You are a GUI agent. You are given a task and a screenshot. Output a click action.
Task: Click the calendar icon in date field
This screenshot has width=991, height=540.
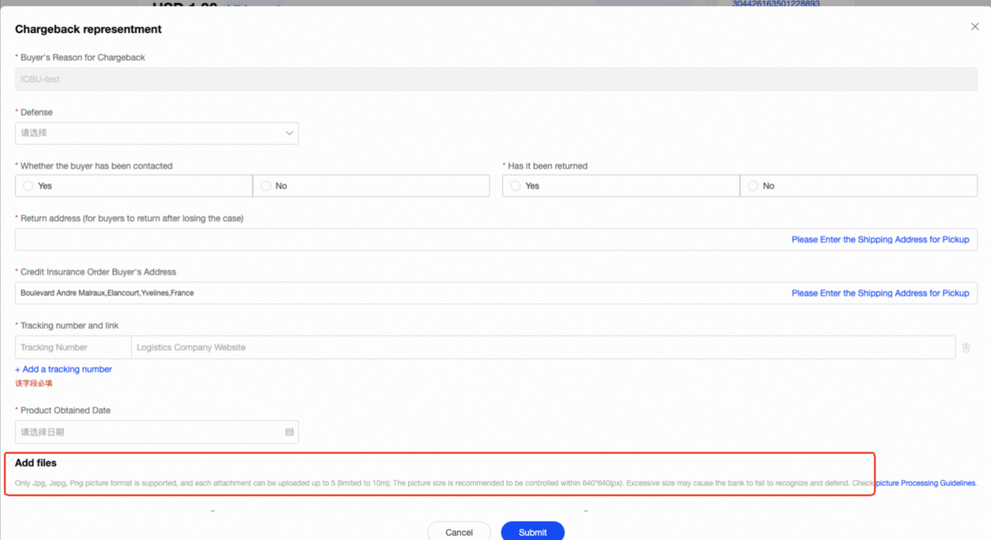[289, 432]
